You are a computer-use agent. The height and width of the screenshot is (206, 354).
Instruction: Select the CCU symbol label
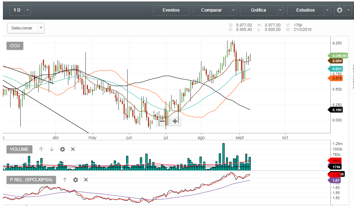click(x=15, y=46)
